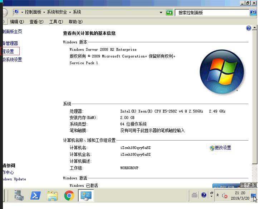The width and height of the screenshot is (265, 209).
Task: Click the clock showing 21:20
Action: 240,193
